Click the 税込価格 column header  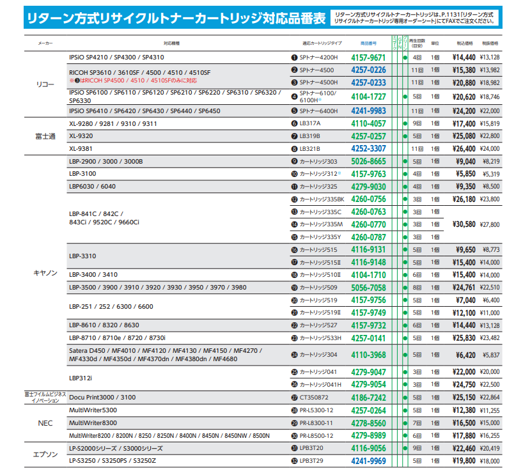pyautogui.click(x=465, y=43)
